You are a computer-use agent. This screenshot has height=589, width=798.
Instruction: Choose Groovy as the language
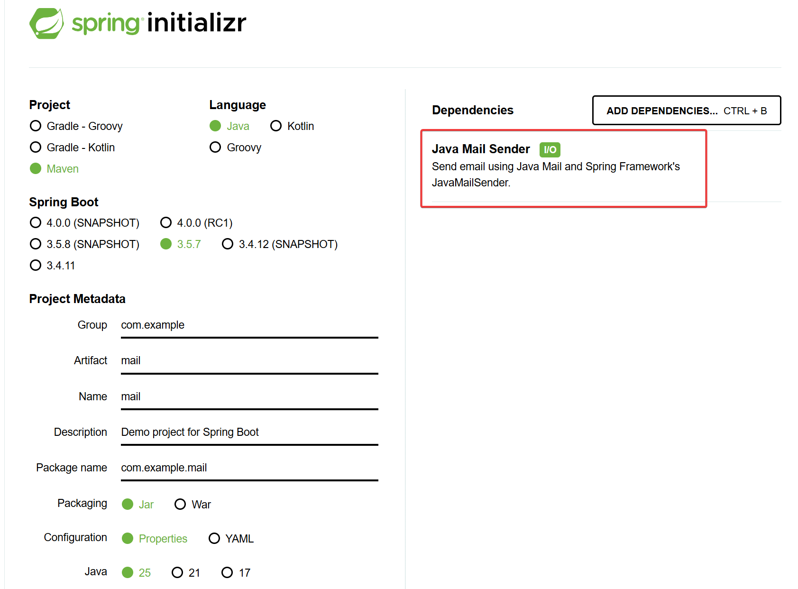point(215,147)
